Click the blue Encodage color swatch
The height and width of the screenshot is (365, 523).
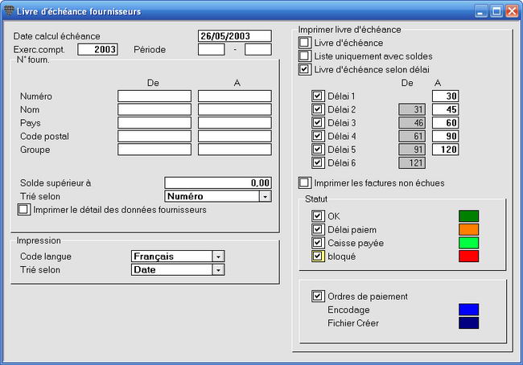pyautogui.click(x=468, y=310)
